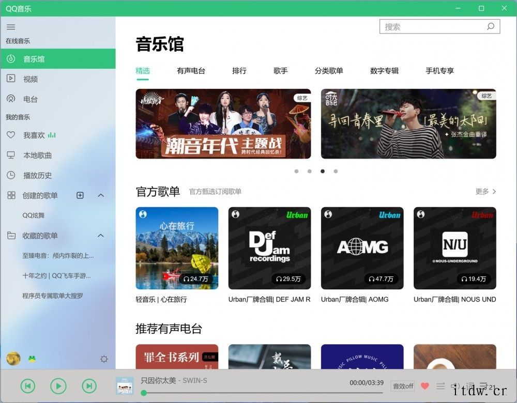517x403 pixels.
Task: Open the 程序员专属歌单大搜罗 playlist
Action: click(x=52, y=296)
